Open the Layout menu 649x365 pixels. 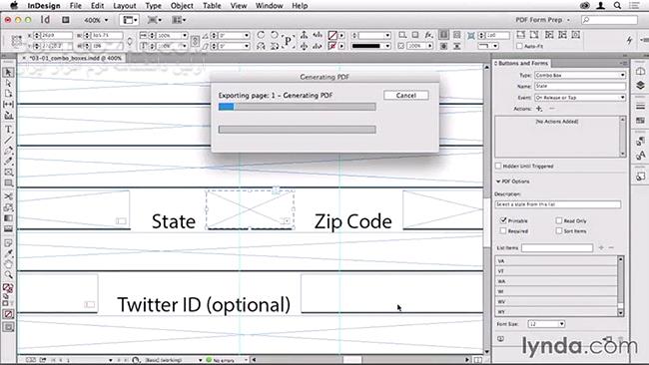125,6
